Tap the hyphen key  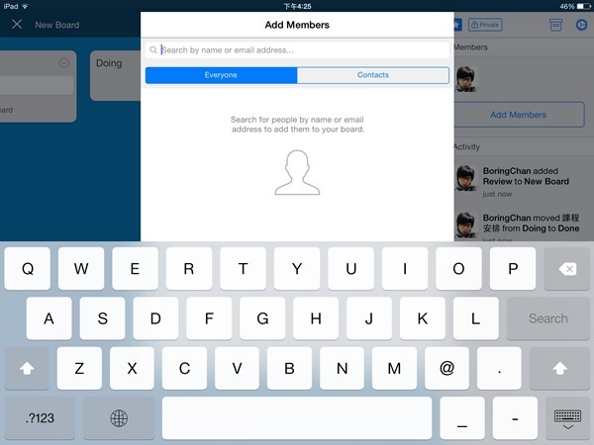pyautogui.click(x=515, y=418)
